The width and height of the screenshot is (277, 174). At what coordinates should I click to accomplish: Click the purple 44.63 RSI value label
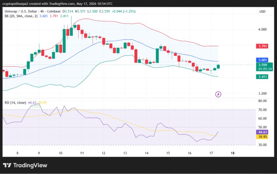pos(262,132)
